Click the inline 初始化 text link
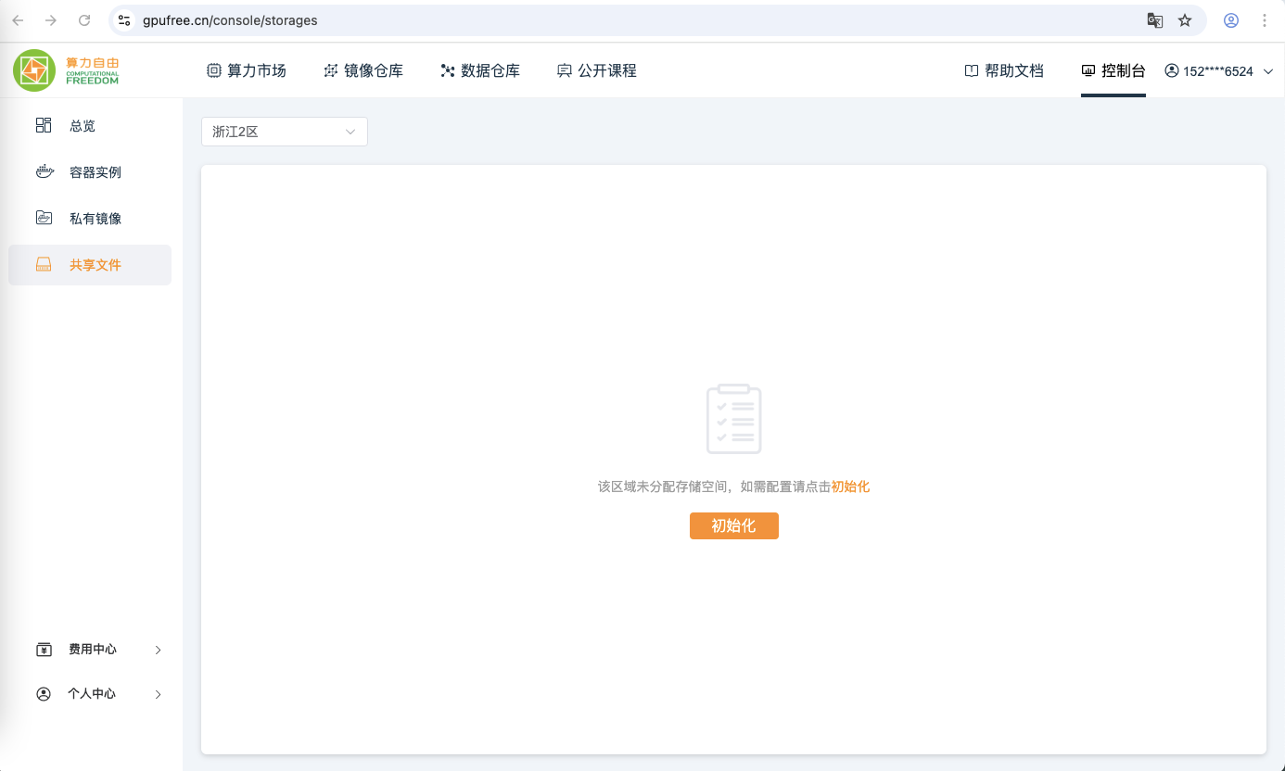 coord(850,487)
